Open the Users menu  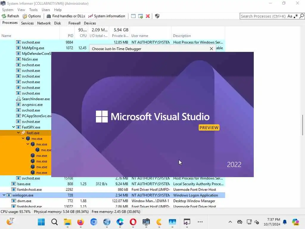(x=46, y=10)
